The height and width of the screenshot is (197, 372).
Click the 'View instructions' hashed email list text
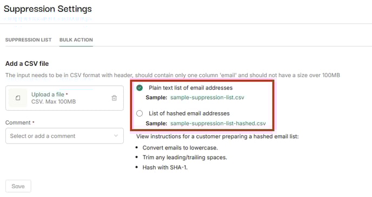click(x=217, y=137)
